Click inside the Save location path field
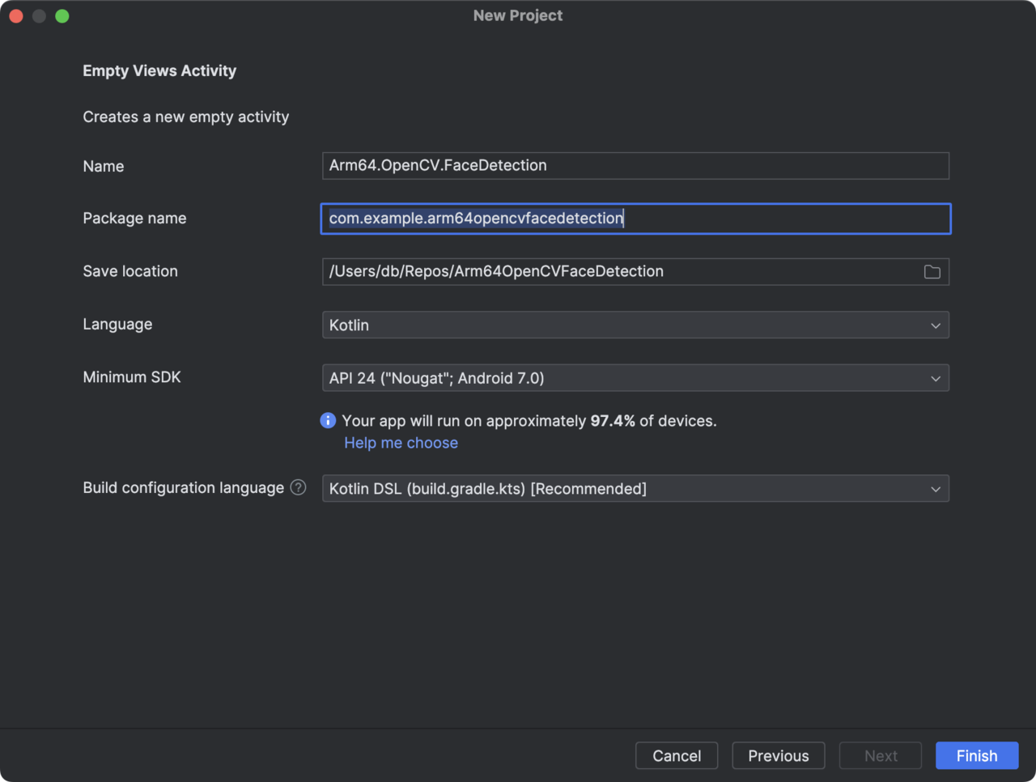Image resolution: width=1036 pixels, height=782 pixels. [x=615, y=272]
